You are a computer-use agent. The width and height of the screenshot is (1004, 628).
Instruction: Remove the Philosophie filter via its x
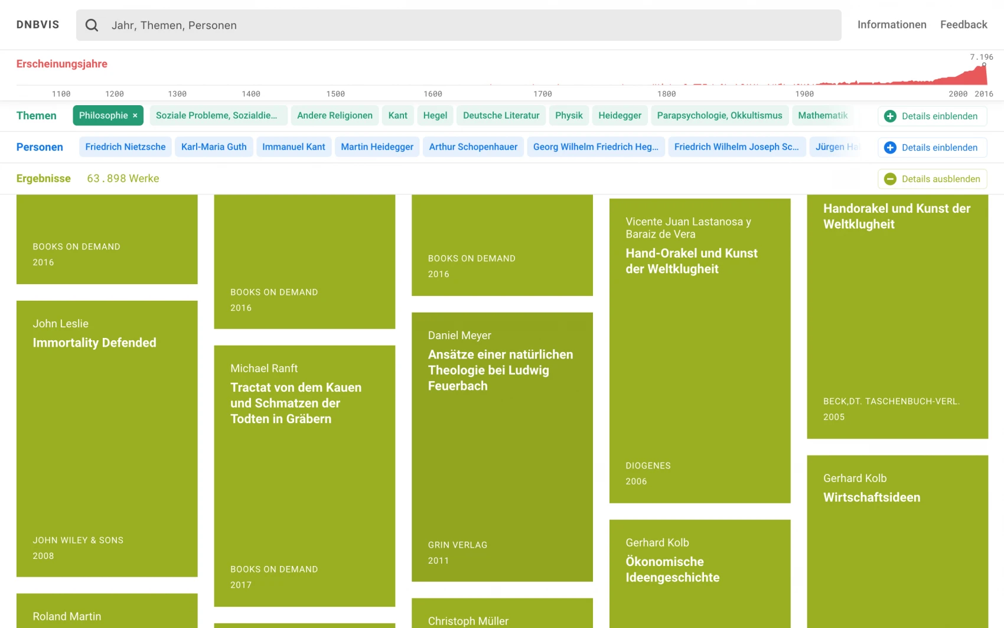tap(135, 116)
